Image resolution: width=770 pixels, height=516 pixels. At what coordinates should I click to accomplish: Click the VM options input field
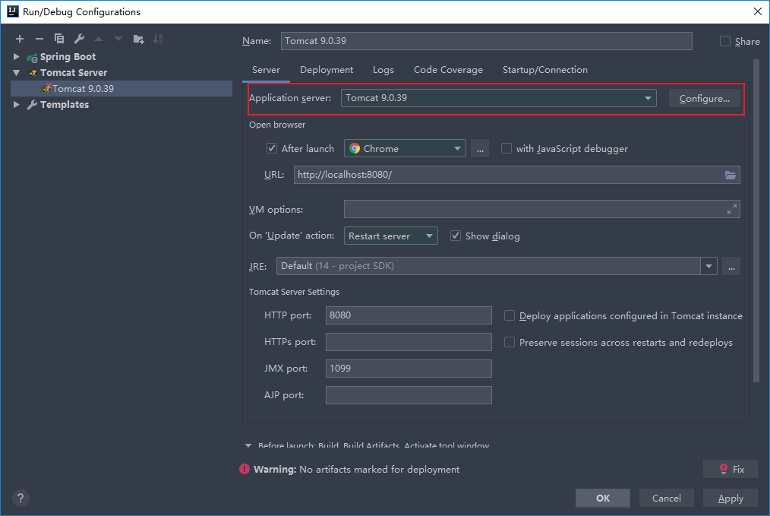pyautogui.click(x=542, y=209)
